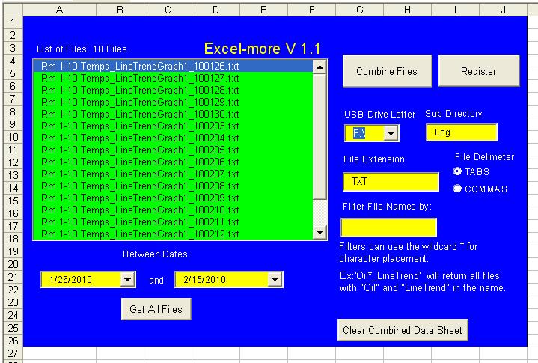
Task: Select file ending in 100130.txt
Action: pos(173,115)
